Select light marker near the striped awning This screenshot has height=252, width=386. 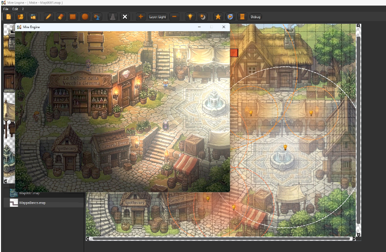click(x=234, y=207)
